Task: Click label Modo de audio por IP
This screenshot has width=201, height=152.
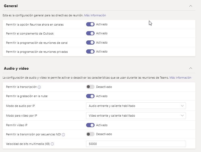Action: tap(20, 106)
